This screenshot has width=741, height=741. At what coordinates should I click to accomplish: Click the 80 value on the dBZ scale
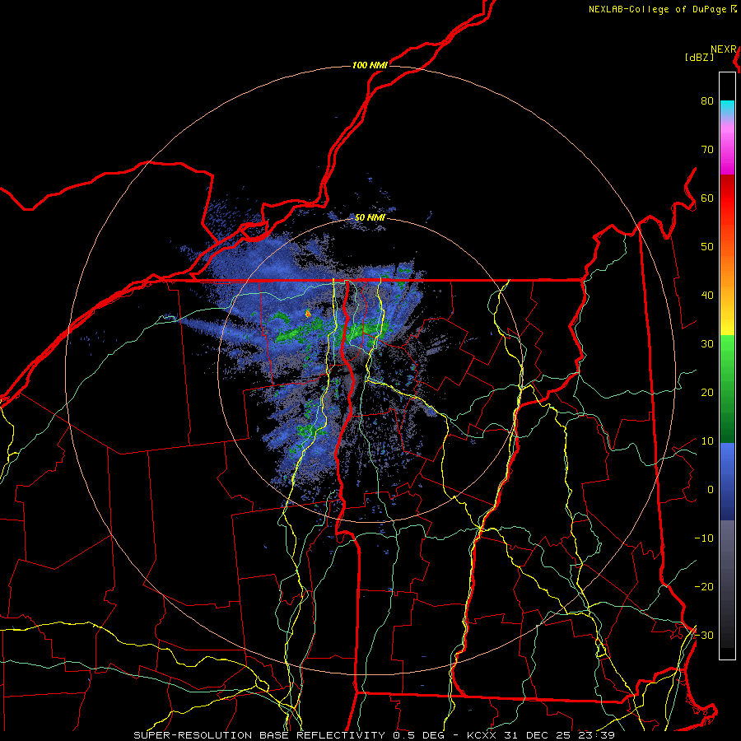[707, 100]
